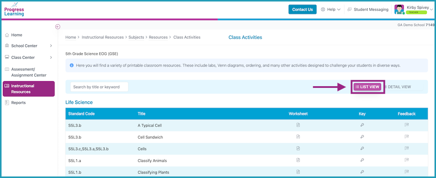Viewport: 436px width, 178px height.
Task: Click standard code S5L1.a
Action: tap(75, 161)
